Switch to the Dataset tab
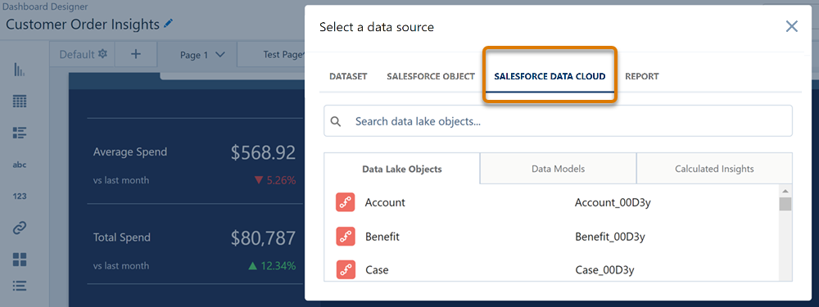This screenshot has width=819, height=307. point(348,76)
